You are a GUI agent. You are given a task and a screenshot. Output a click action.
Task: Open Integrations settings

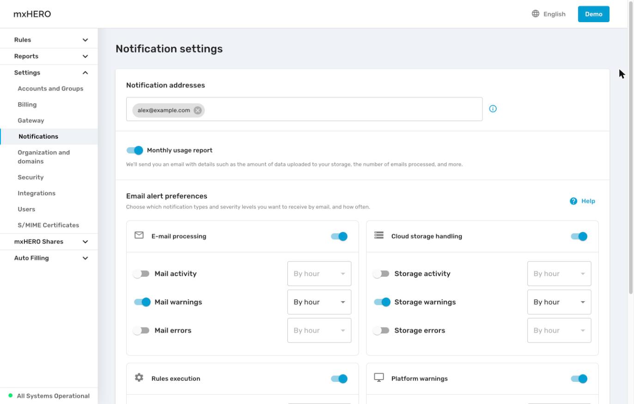point(37,193)
